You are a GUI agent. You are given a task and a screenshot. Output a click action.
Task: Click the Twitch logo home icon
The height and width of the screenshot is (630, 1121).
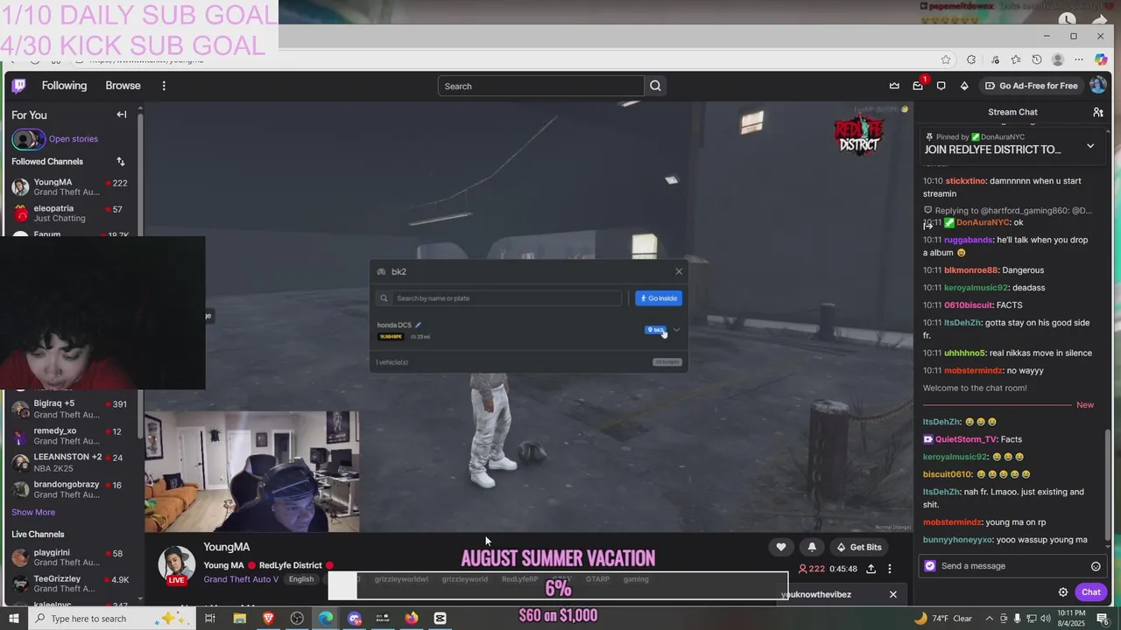click(x=19, y=86)
